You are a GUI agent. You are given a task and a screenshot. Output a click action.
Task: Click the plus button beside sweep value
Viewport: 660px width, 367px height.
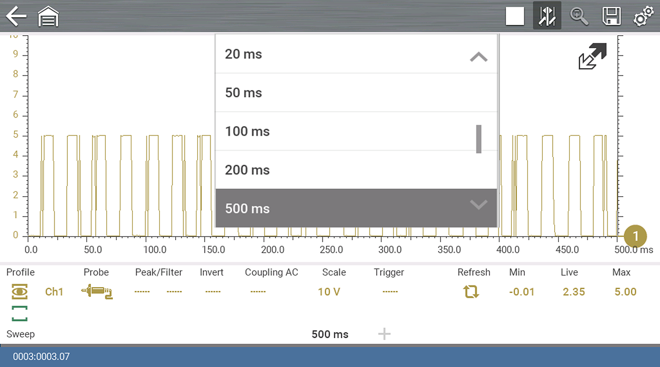(x=384, y=334)
